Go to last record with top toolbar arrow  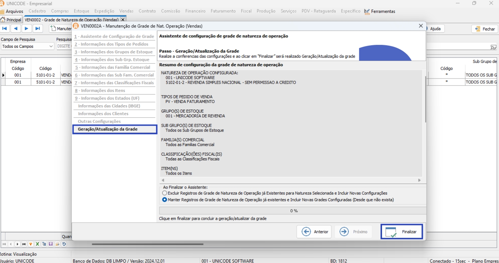coord(37,28)
